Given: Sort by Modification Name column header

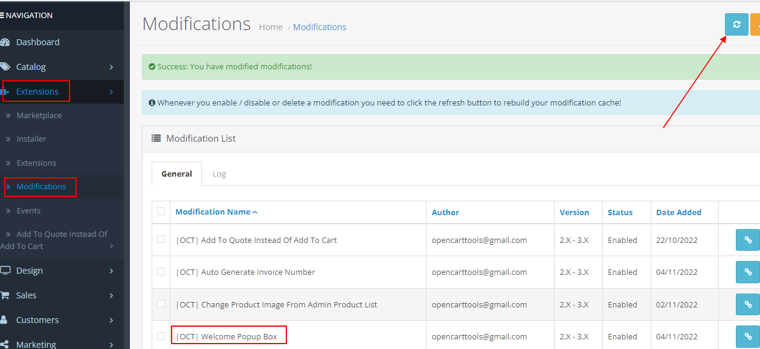Looking at the screenshot, I should coord(213,212).
